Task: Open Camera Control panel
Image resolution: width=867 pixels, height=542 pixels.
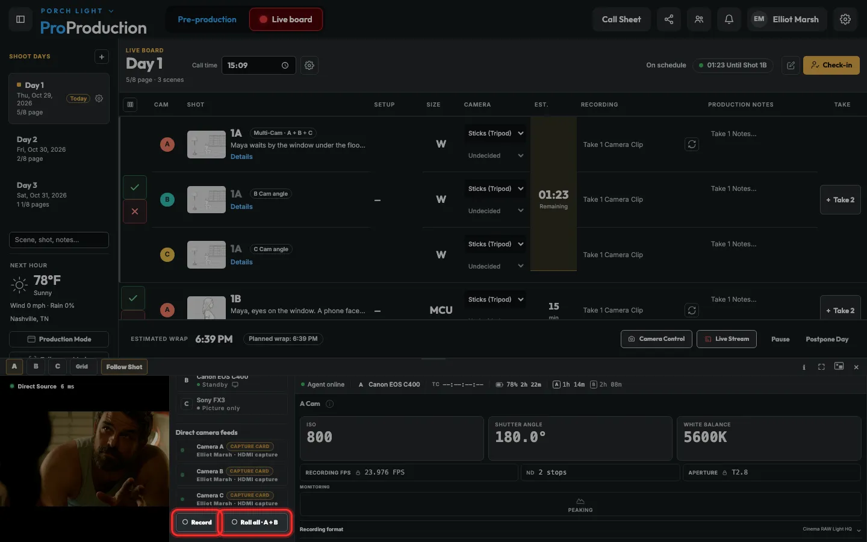Action: [x=656, y=339]
